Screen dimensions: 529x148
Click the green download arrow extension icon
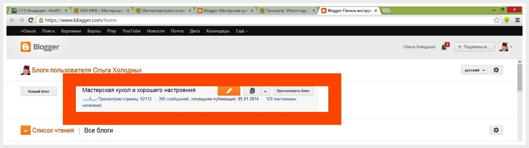[507, 20]
